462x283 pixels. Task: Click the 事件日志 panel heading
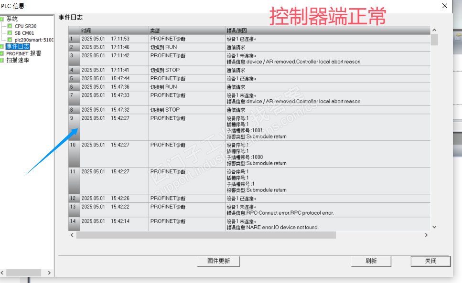click(x=70, y=17)
